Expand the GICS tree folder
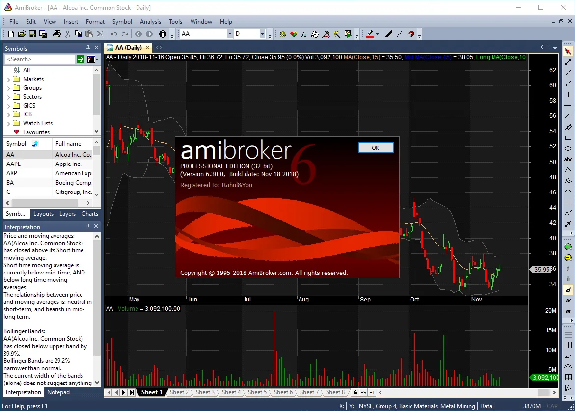575x411 pixels. click(x=8, y=106)
